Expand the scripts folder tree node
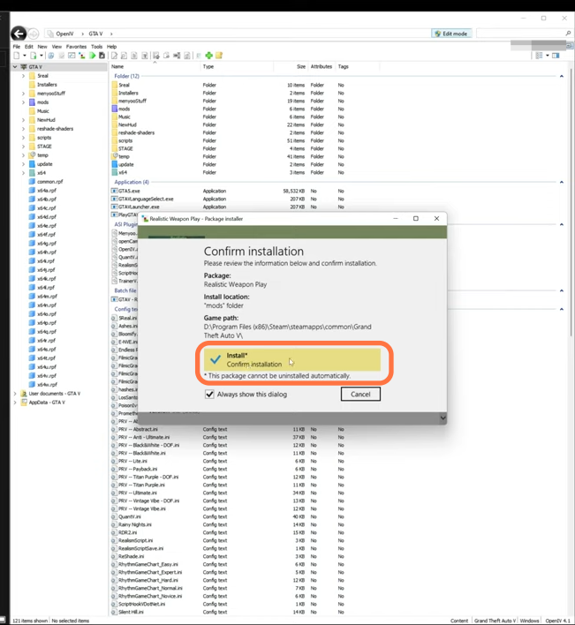575x625 pixels. click(23, 138)
